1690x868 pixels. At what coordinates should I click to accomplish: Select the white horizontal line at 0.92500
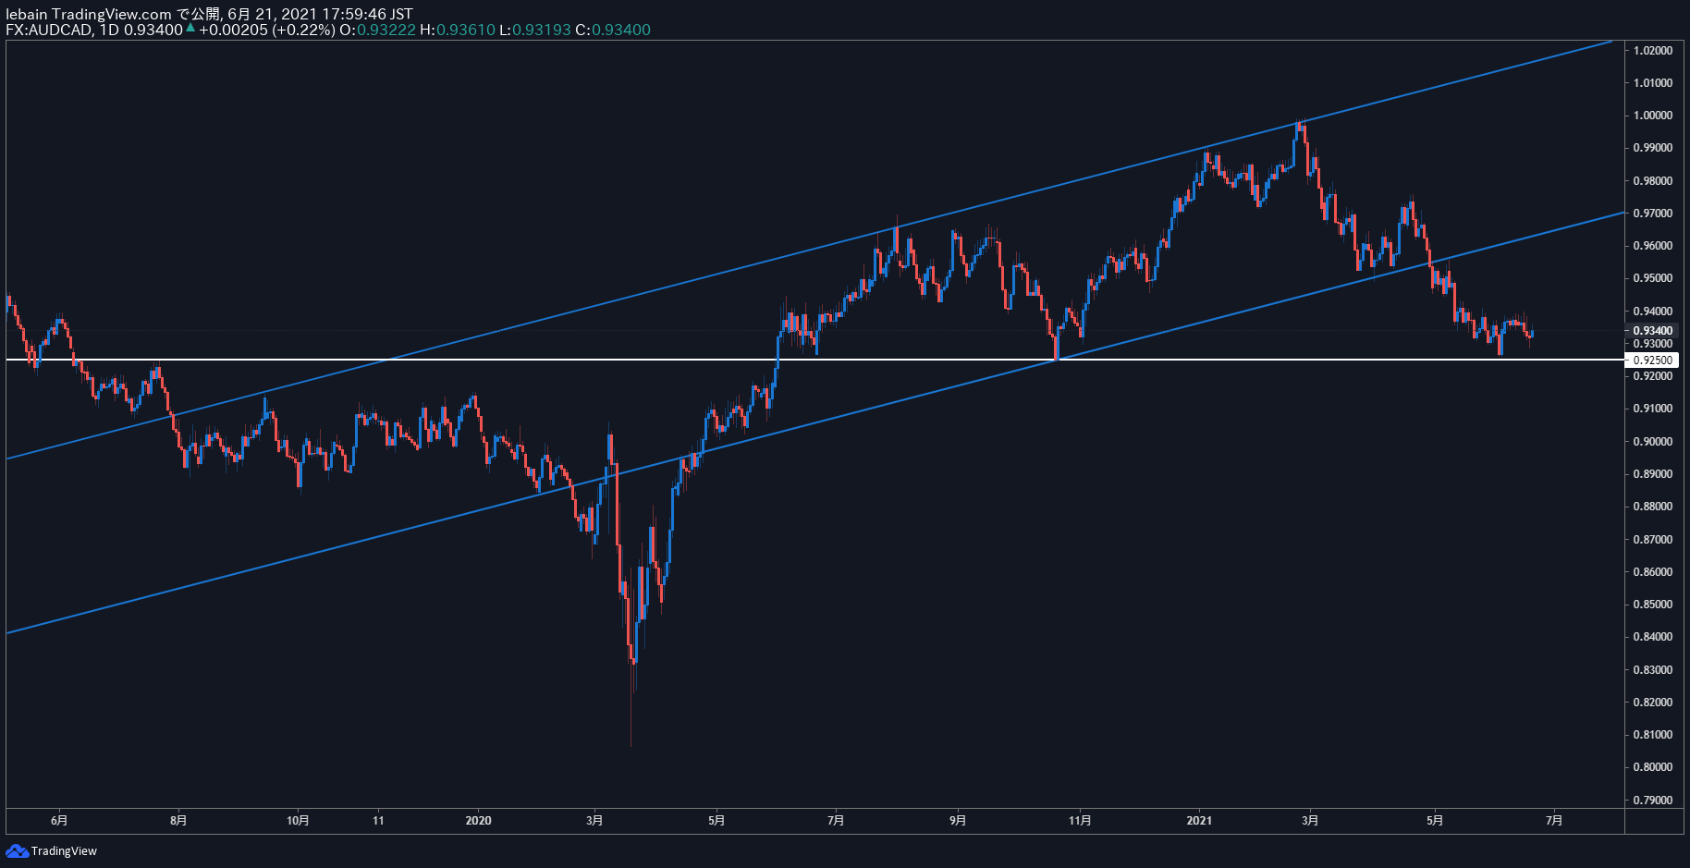814,360
